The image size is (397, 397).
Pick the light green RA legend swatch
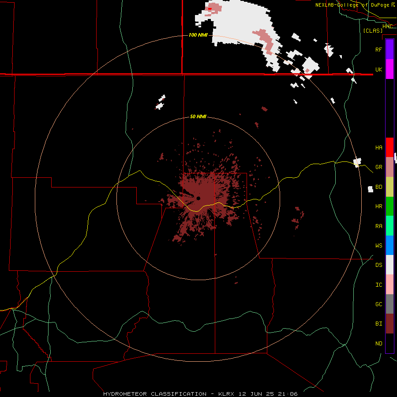point(390,226)
